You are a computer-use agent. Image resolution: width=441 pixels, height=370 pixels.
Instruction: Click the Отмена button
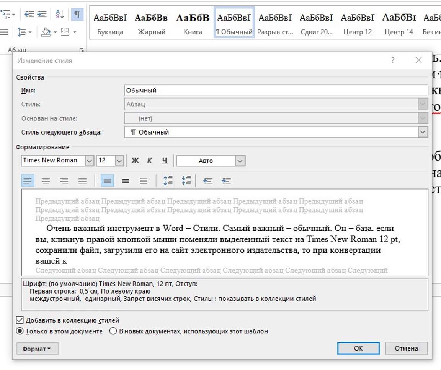406,348
